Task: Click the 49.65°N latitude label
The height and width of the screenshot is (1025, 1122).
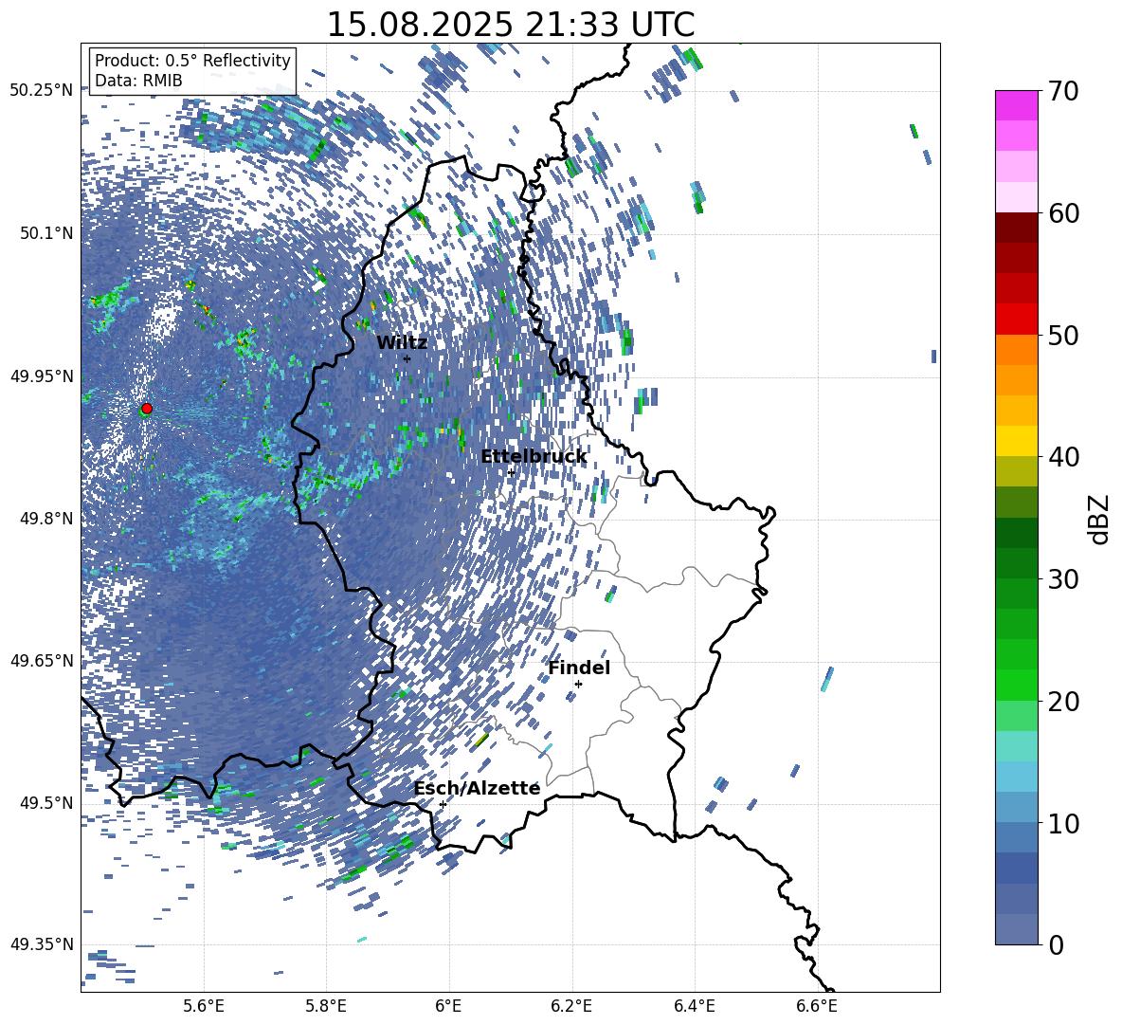Action: [42, 661]
